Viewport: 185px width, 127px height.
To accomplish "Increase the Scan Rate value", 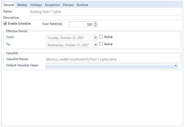I will (x=95, y=23).
